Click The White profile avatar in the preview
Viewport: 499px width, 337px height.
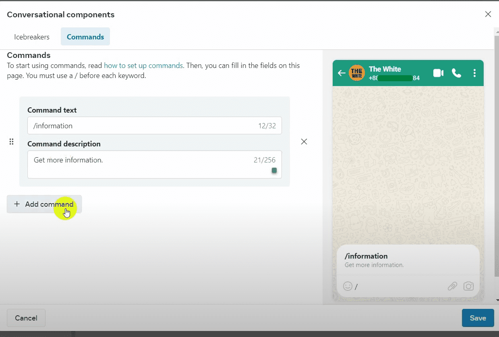[356, 73]
